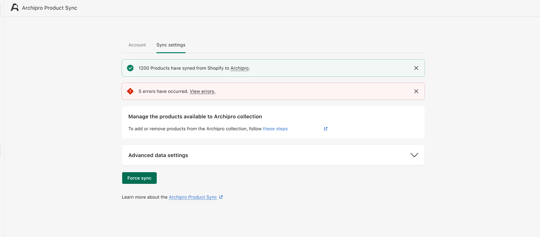Screen dimensions: 540x237
Task: Click the Advanced data settings heading
Action: 158,155
